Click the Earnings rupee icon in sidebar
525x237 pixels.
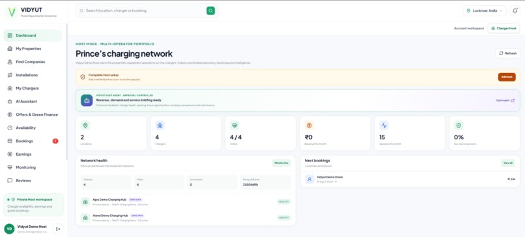pyautogui.click(x=10, y=154)
